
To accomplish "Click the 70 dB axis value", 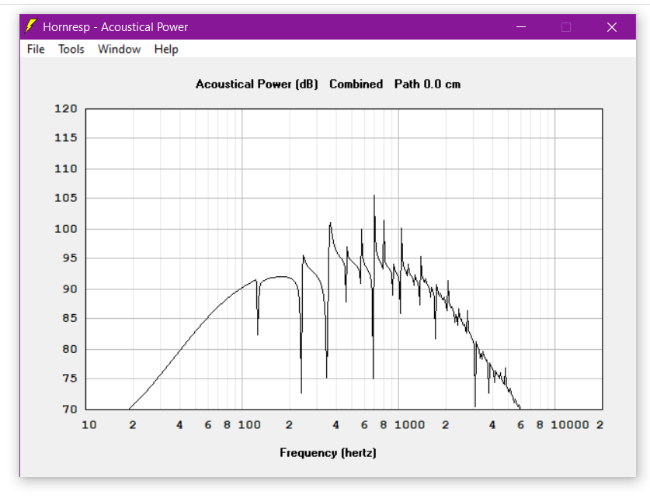I will (70, 410).
